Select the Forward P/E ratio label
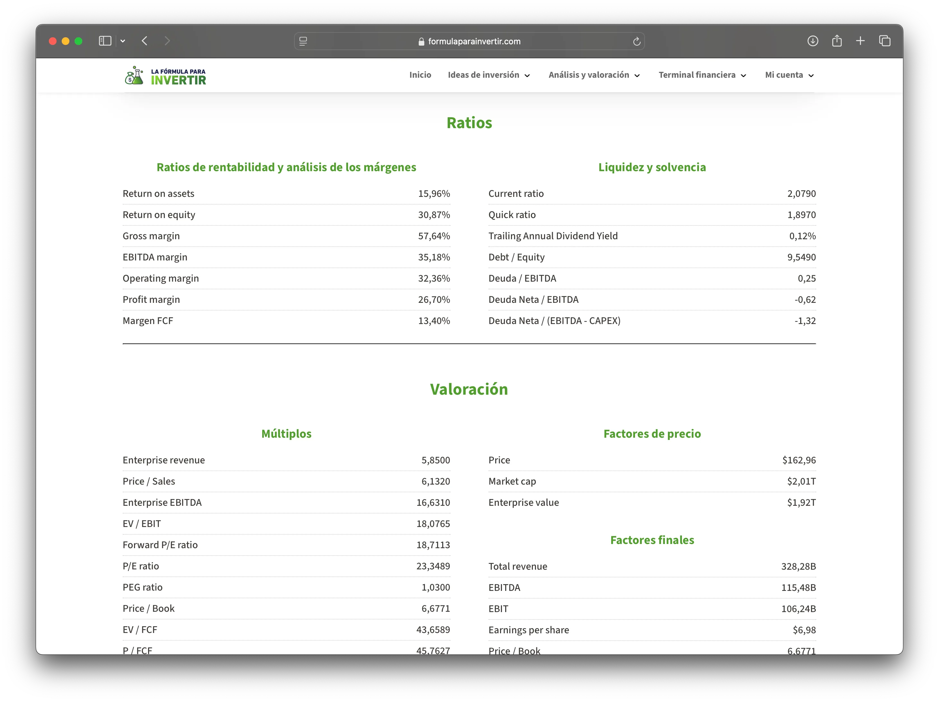The image size is (939, 702). click(160, 545)
